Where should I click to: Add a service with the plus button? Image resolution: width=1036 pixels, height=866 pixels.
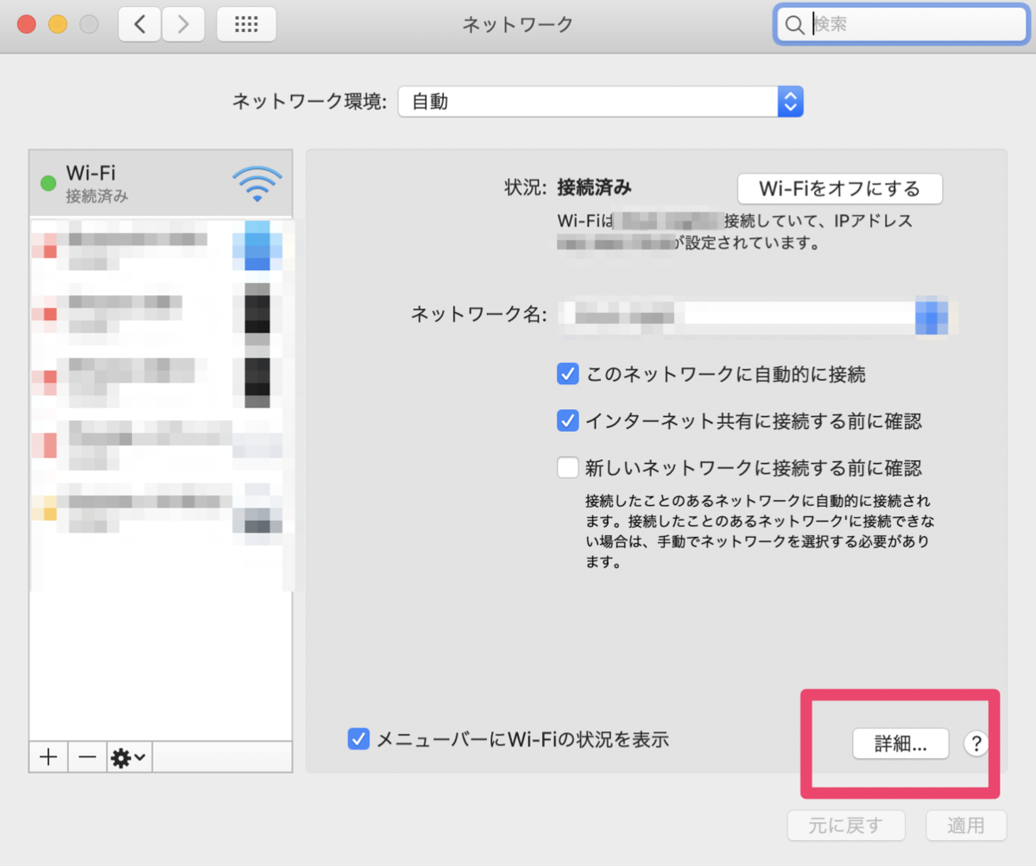click(48, 758)
